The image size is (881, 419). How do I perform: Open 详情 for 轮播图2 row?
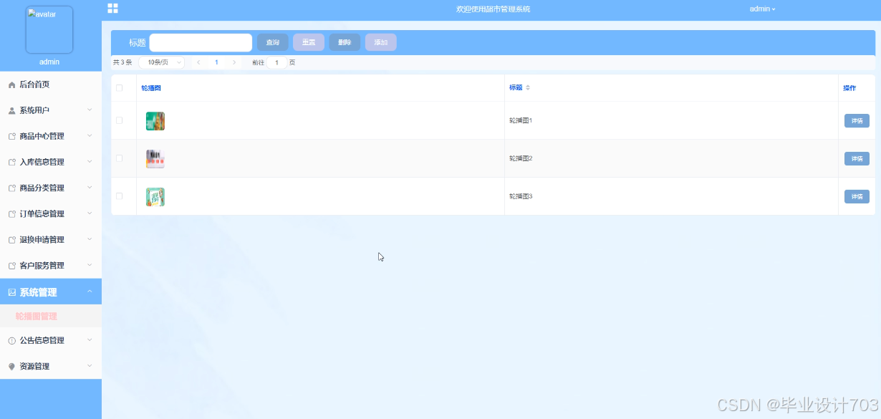pyautogui.click(x=857, y=158)
